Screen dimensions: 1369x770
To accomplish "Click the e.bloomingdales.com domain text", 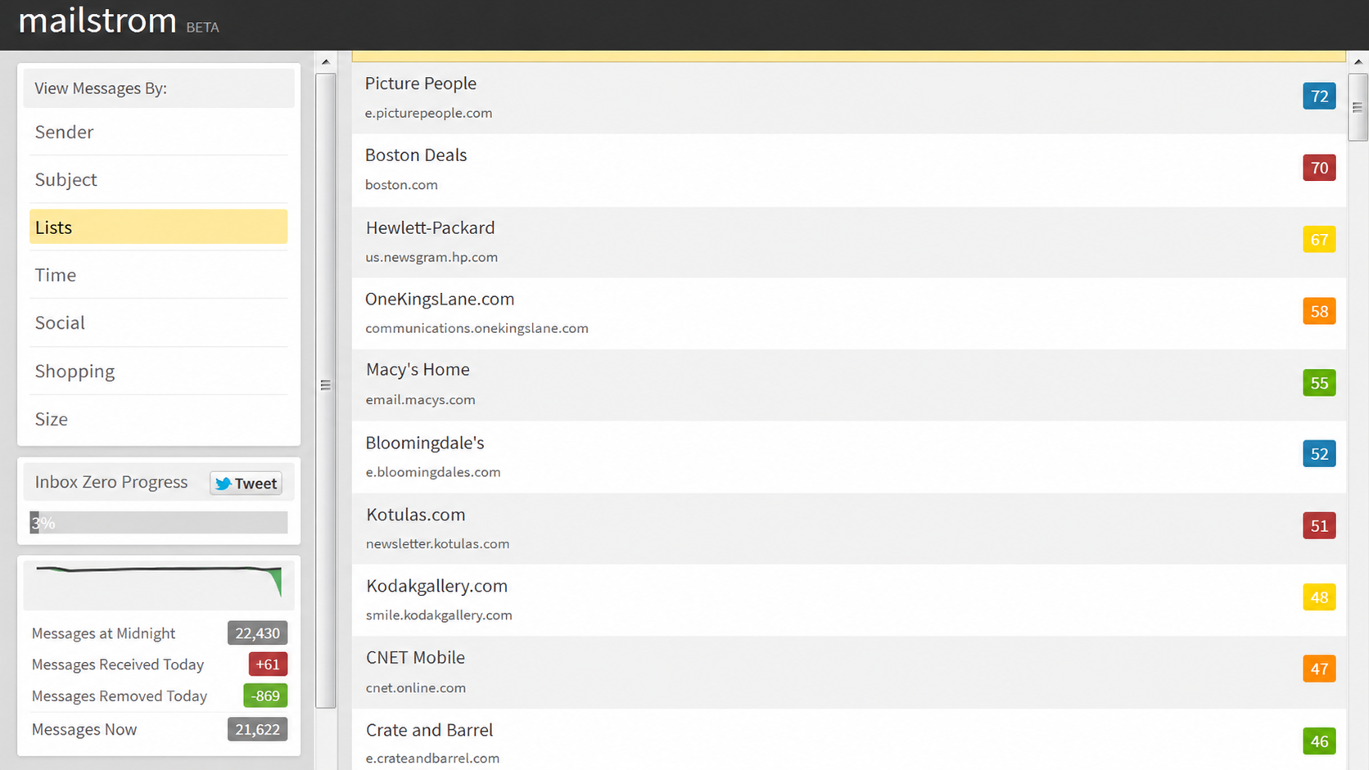I will click(433, 472).
